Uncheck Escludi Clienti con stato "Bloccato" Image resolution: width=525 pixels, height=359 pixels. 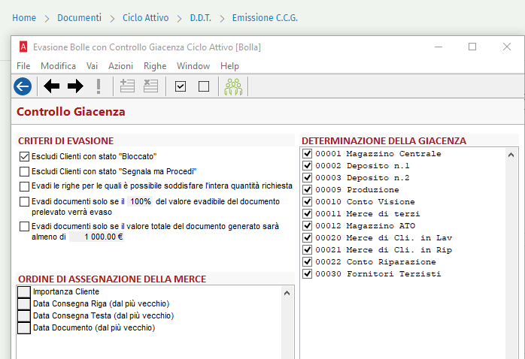click(24, 156)
